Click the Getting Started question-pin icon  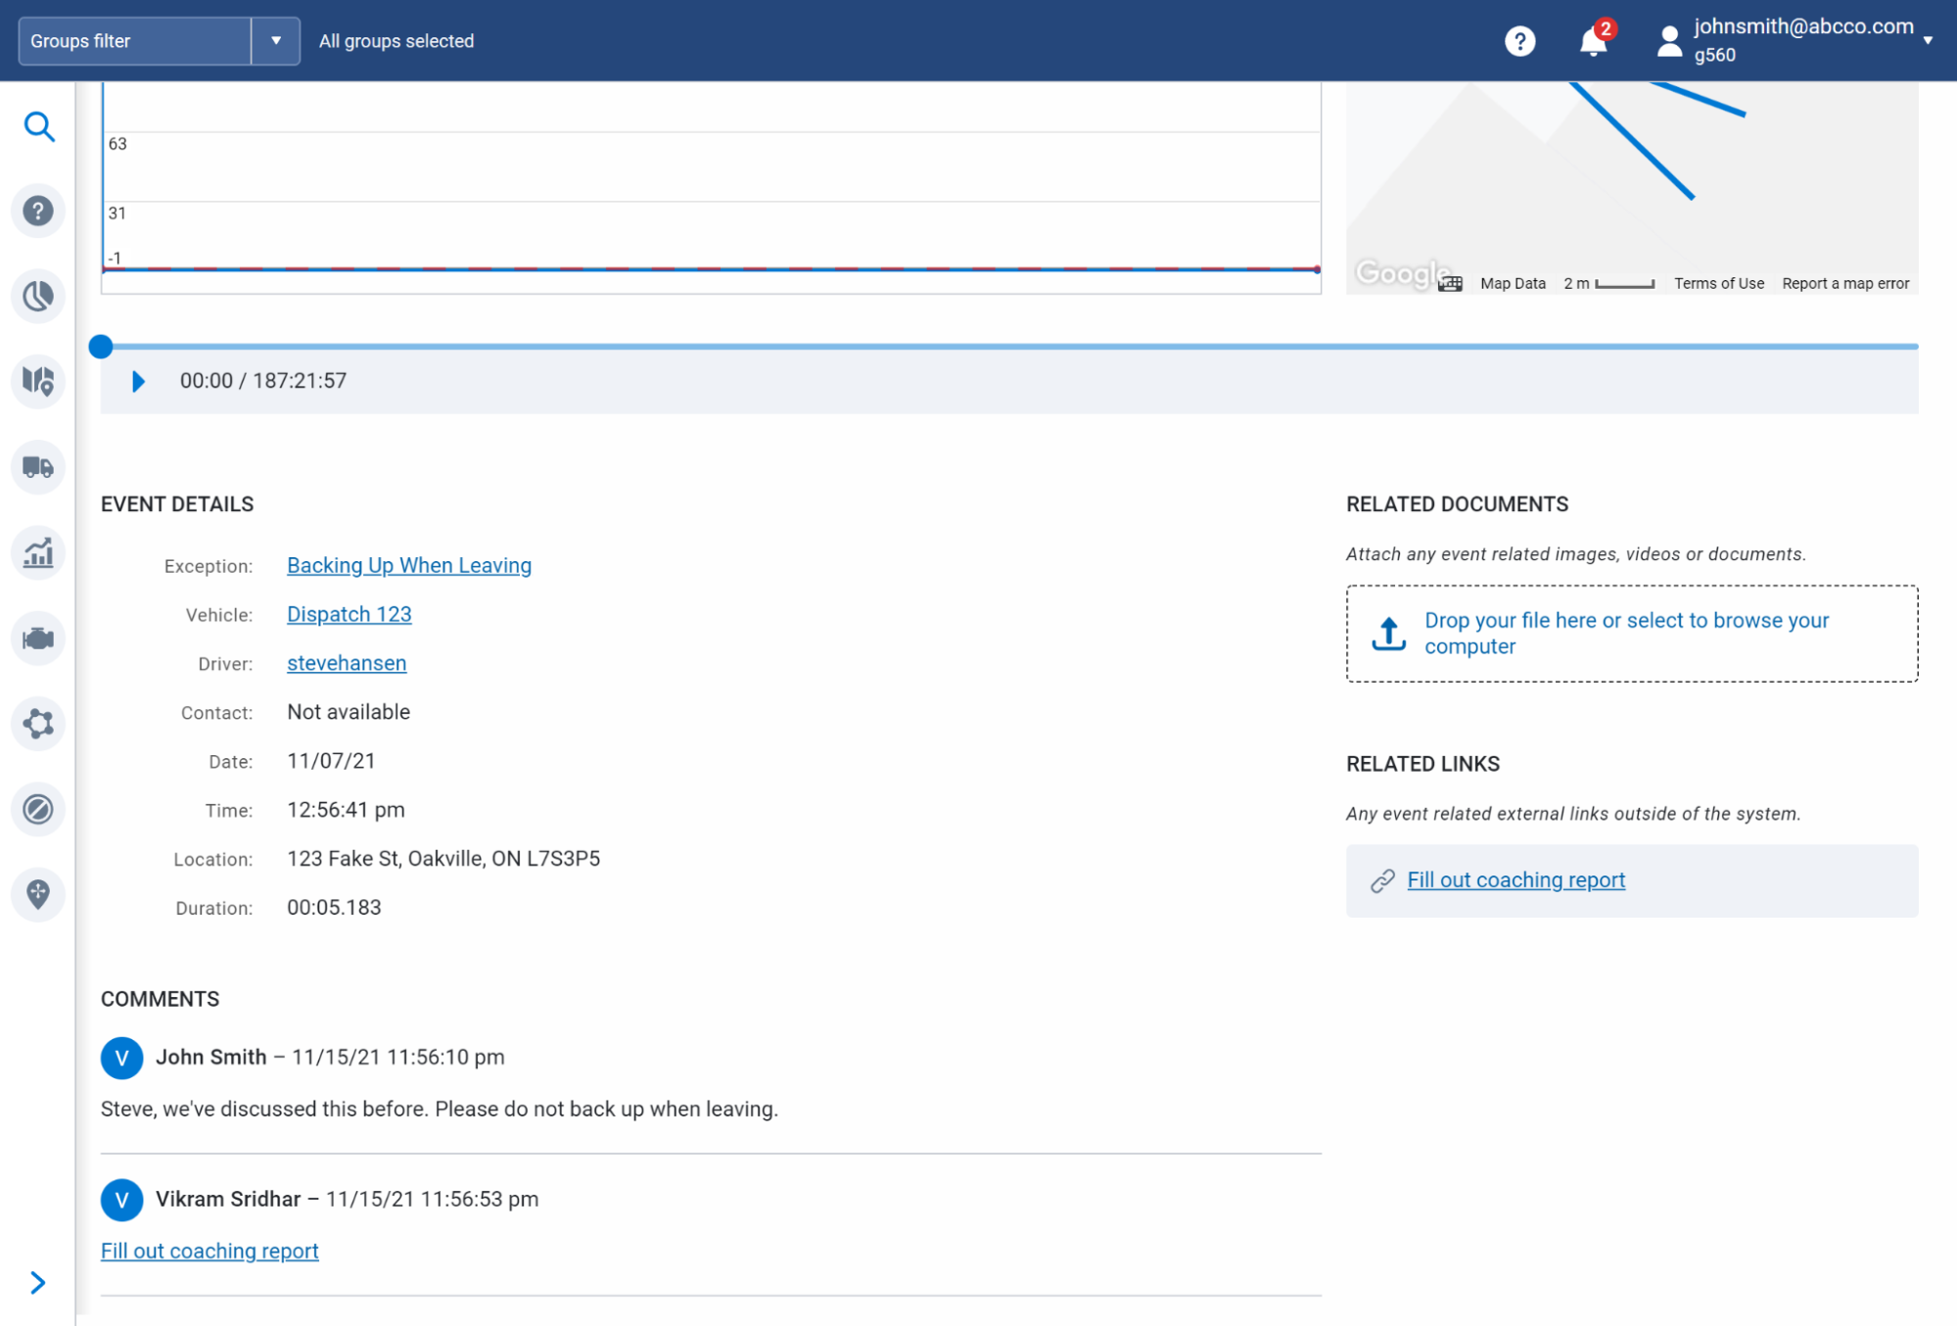tap(39, 211)
